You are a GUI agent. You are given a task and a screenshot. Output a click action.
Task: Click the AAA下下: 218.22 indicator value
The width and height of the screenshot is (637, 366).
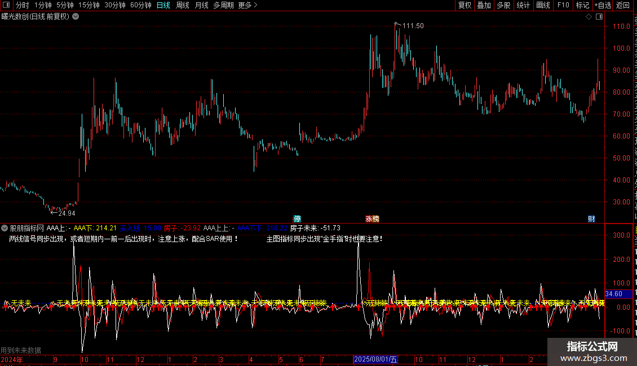pos(262,228)
